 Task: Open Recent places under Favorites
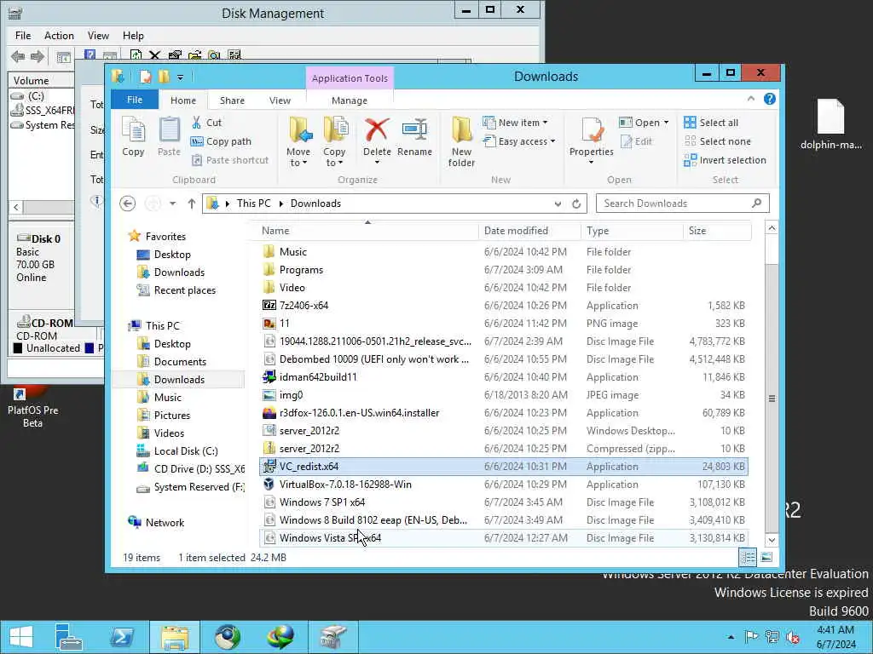coord(185,290)
